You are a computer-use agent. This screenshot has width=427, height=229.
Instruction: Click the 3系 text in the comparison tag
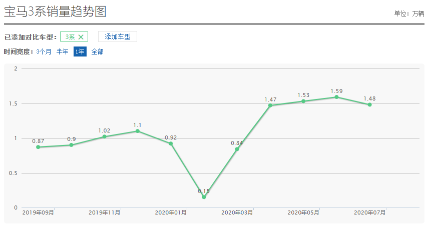[70, 37]
